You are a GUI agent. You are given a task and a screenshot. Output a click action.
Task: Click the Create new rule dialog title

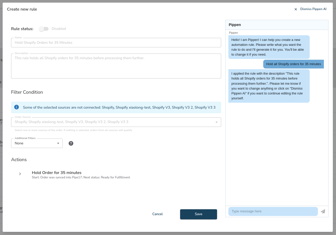pos(22,9)
